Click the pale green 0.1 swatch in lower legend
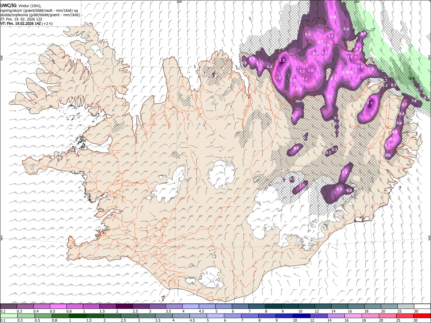This screenshot has height=323, width=431. pyautogui.click(x=9, y=316)
